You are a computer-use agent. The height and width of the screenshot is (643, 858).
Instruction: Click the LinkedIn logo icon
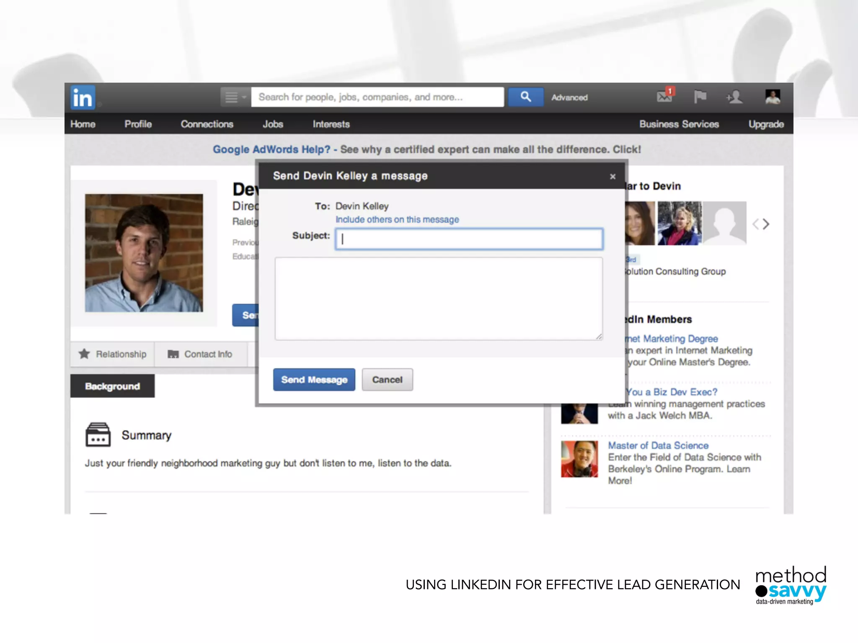(83, 97)
